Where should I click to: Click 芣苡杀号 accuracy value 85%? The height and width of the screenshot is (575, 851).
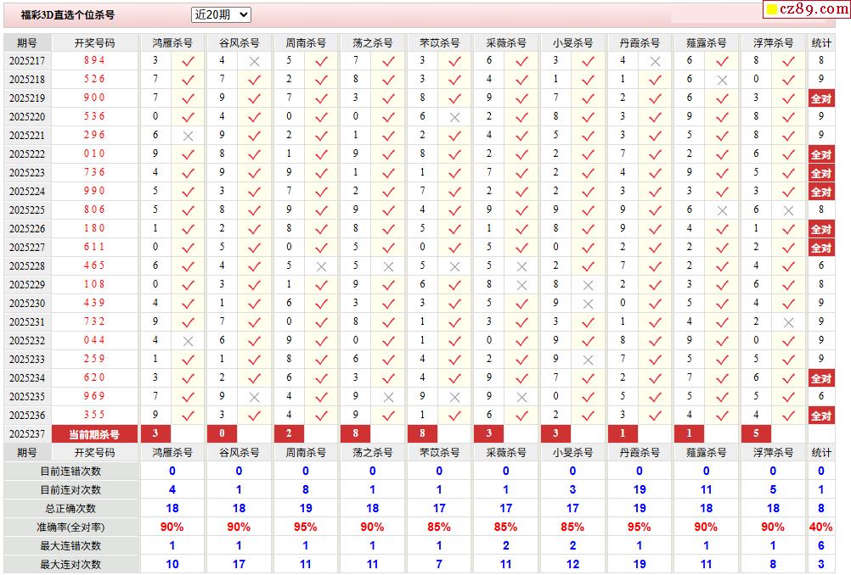[x=439, y=527]
